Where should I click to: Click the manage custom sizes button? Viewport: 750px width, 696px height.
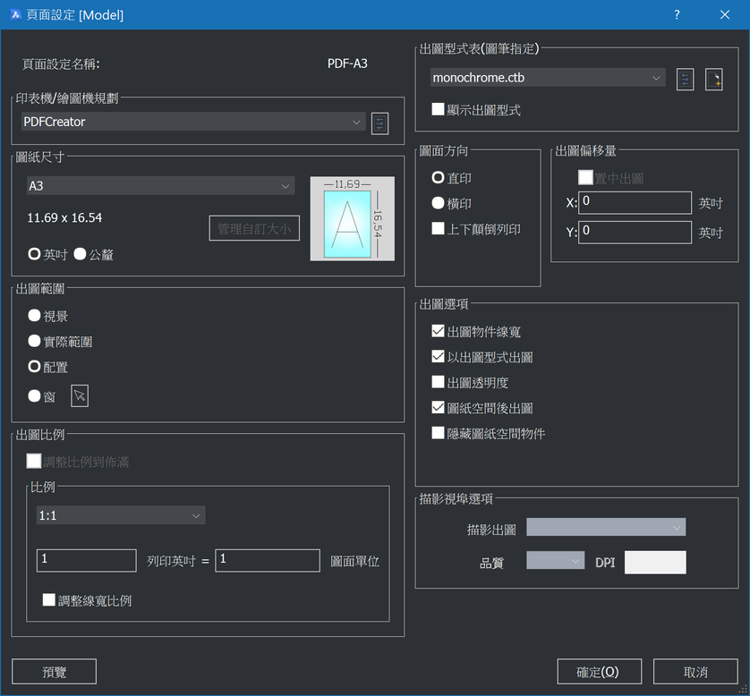pos(254,228)
